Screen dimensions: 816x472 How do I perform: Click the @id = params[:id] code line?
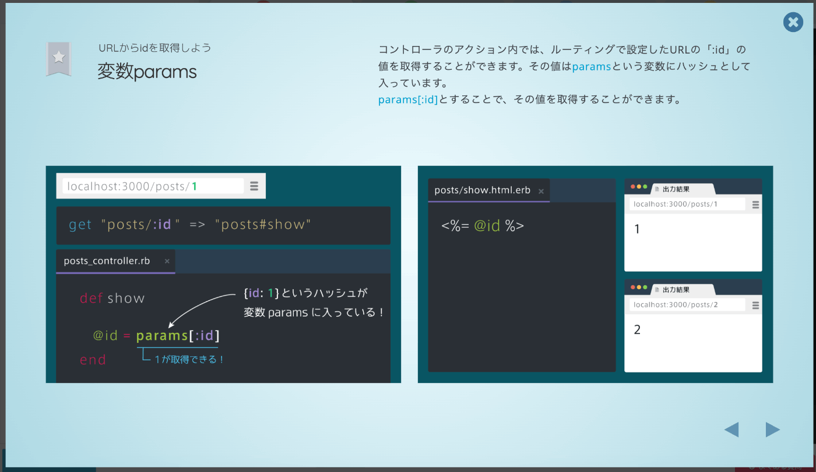(x=156, y=336)
